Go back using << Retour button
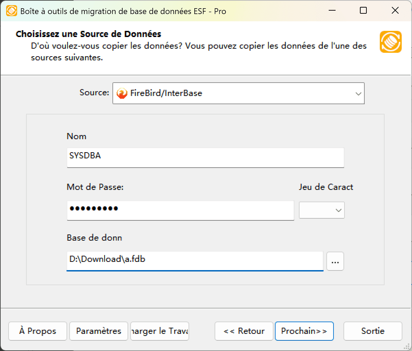The width and height of the screenshot is (412, 351). click(244, 331)
